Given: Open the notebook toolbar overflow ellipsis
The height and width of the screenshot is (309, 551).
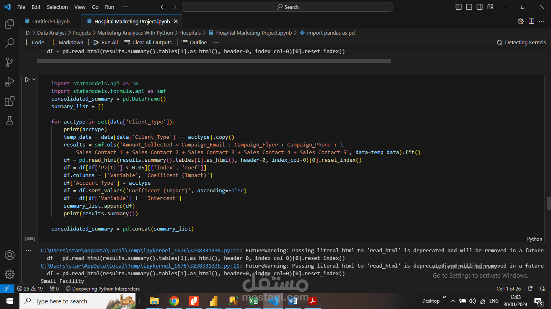Looking at the screenshot, I should [x=216, y=42].
